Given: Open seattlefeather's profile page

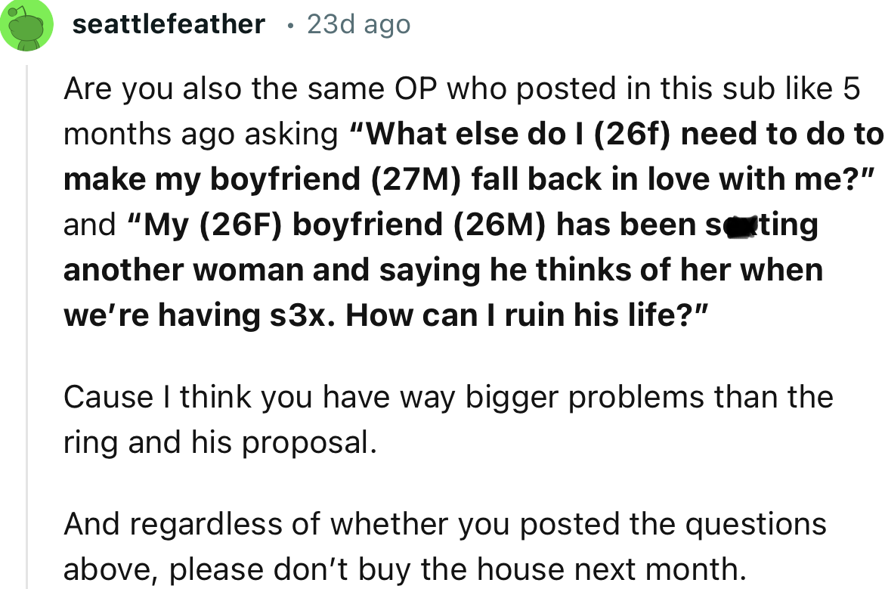Looking at the screenshot, I should coord(168,23).
